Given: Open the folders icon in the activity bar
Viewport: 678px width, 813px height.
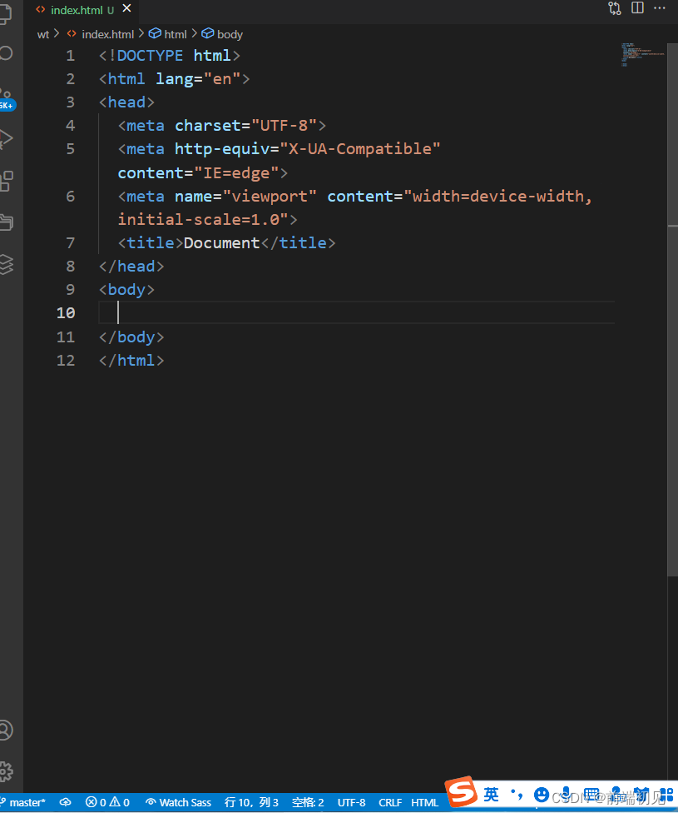Looking at the screenshot, I should [6, 222].
